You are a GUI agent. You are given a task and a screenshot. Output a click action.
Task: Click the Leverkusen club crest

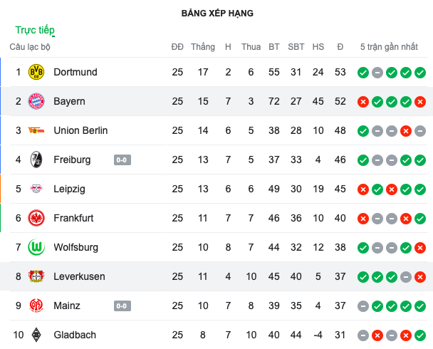36,276
